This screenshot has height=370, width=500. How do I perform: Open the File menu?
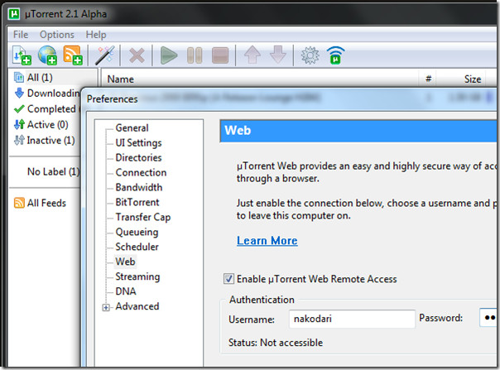click(x=21, y=35)
